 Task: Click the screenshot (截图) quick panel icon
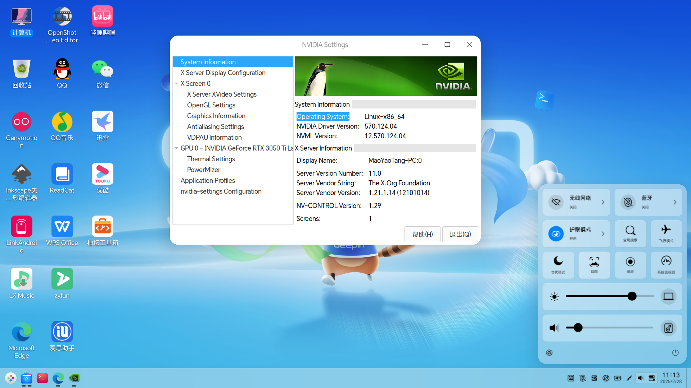point(594,265)
